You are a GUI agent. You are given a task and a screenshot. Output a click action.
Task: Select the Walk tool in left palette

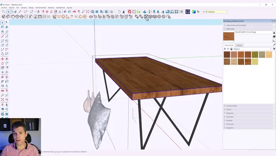click(7, 105)
